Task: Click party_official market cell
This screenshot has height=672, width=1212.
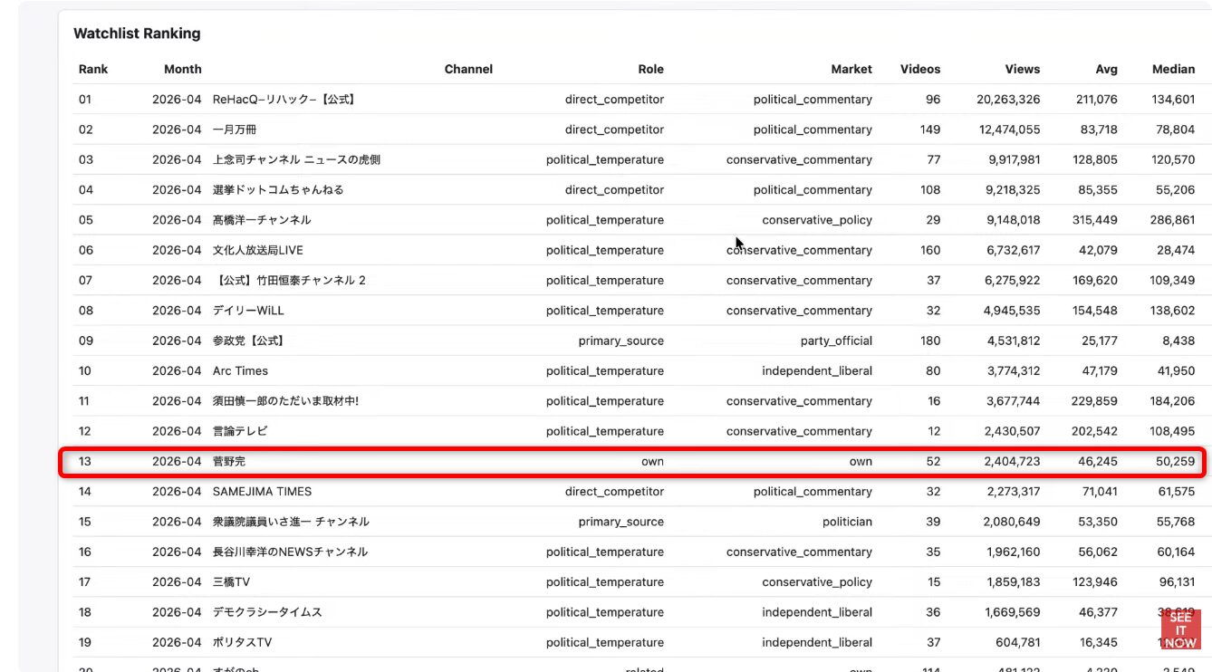Action: 836,341
